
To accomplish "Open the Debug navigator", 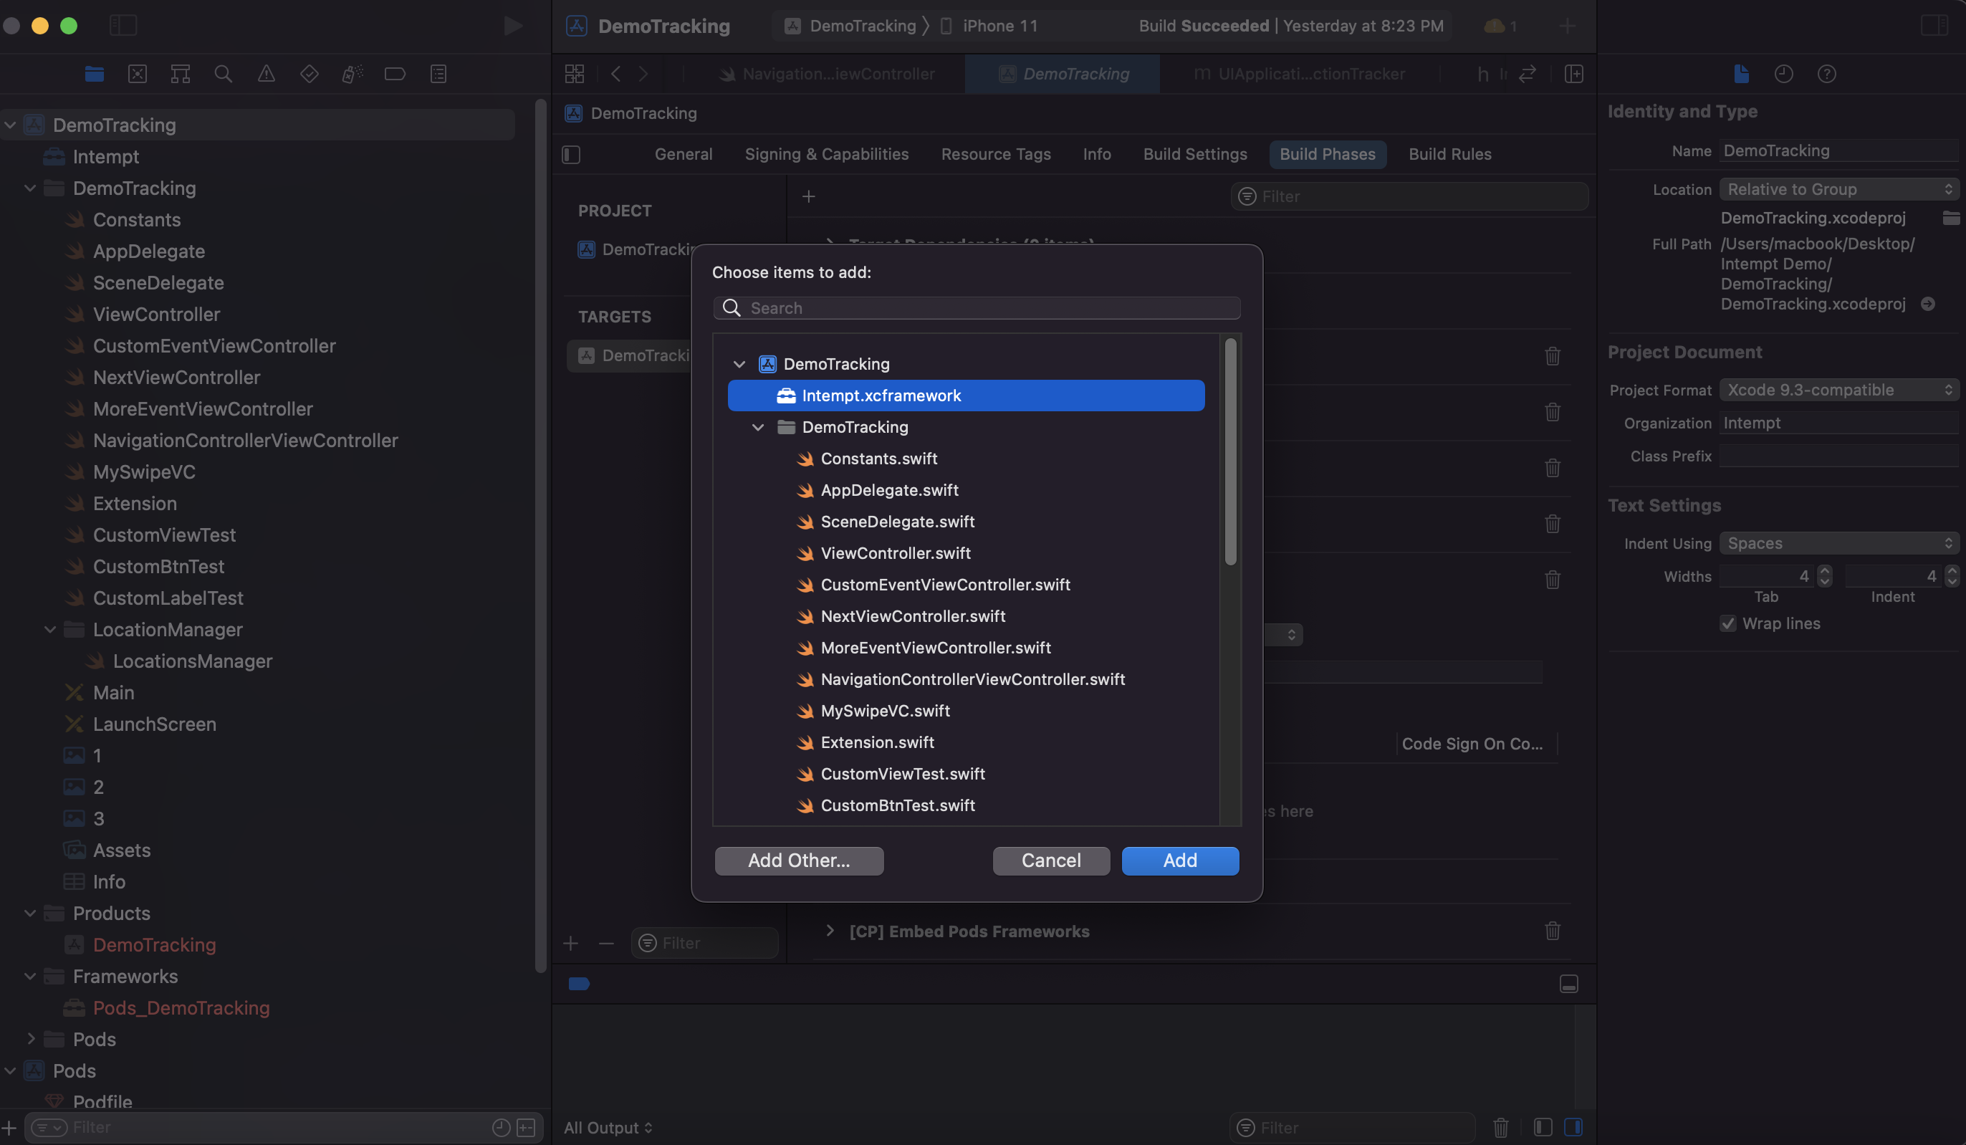I will pos(352,74).
